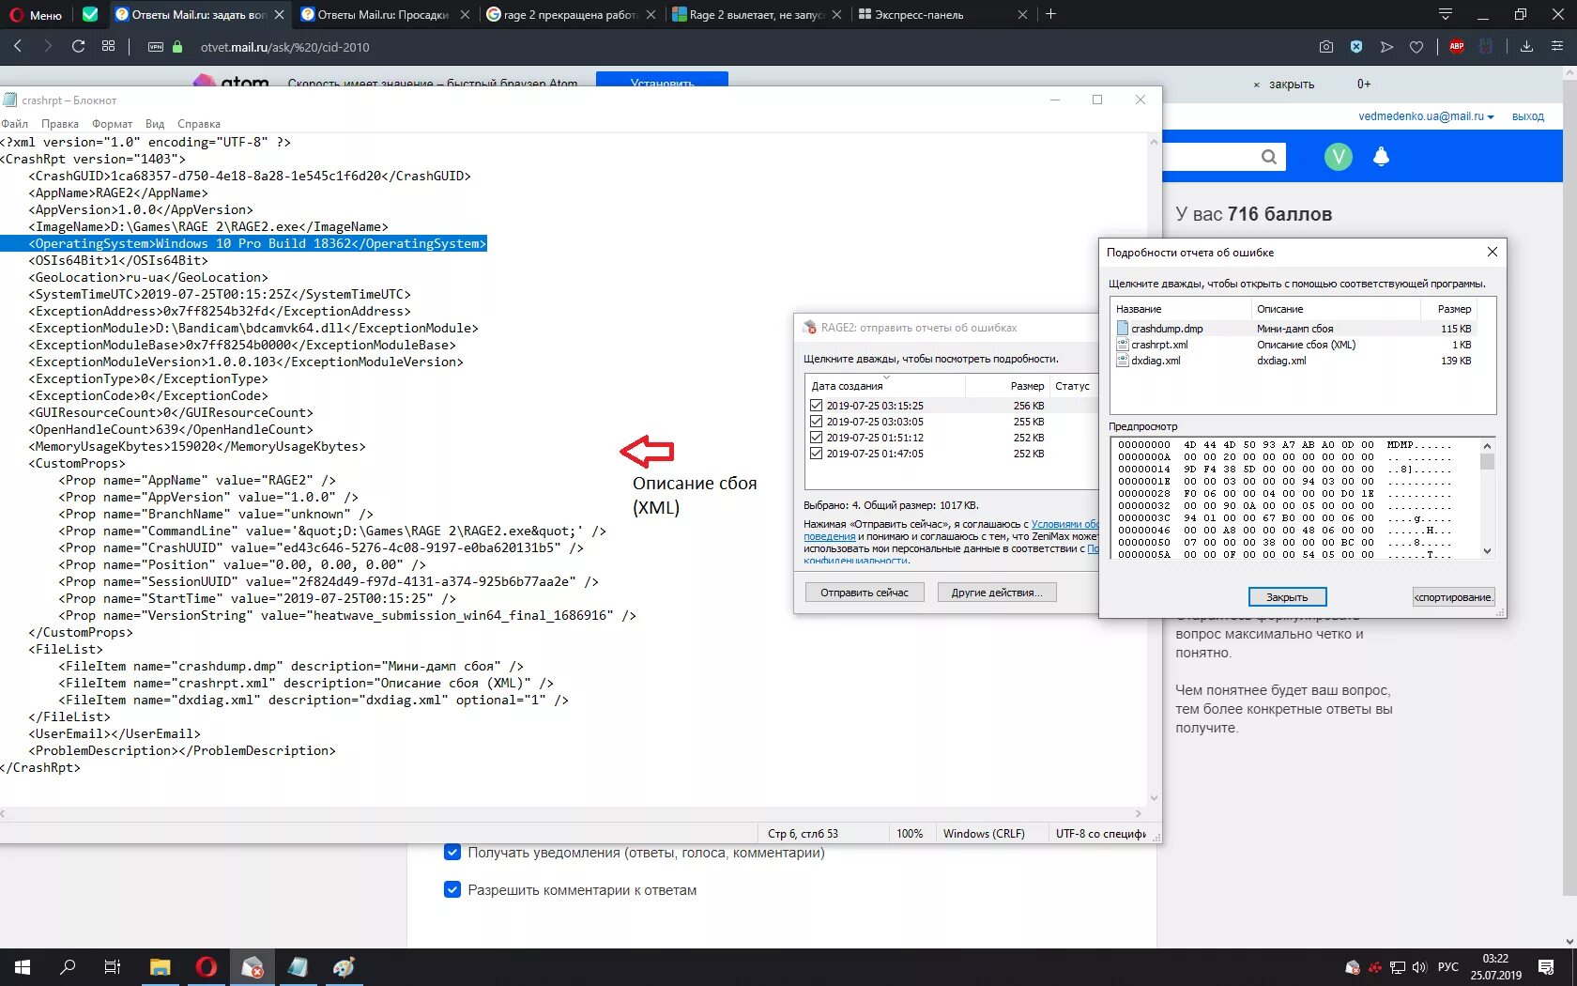Select dxdiag.xml in the file list
This screenshot has height=986, width=1577.
coord(1294,361)
